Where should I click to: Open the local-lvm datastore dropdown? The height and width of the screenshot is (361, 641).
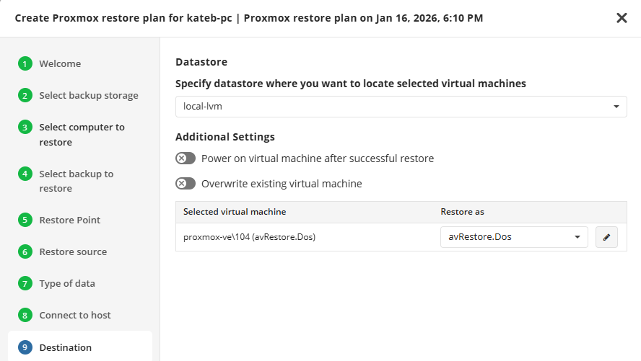(401, 107)
